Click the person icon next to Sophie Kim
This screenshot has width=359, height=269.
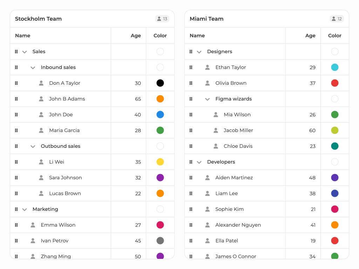click(208, 209)
